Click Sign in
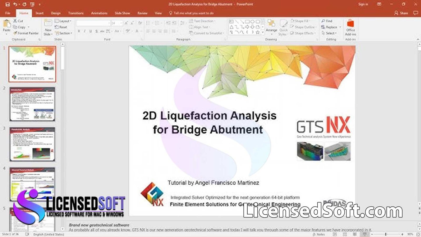Viewport: 421px width, 237px height. (363, 4)
